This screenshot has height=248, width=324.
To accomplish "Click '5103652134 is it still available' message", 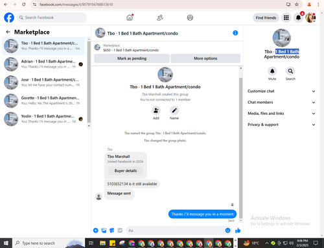I will [132, 184].
